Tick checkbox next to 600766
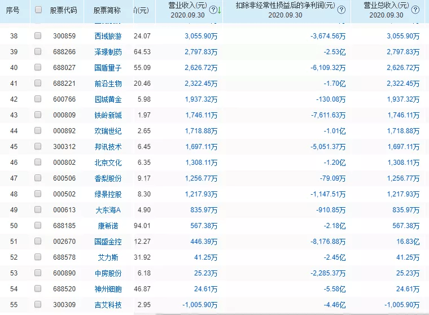The width and height of the screenshot is (429, 315). (38, 99)
